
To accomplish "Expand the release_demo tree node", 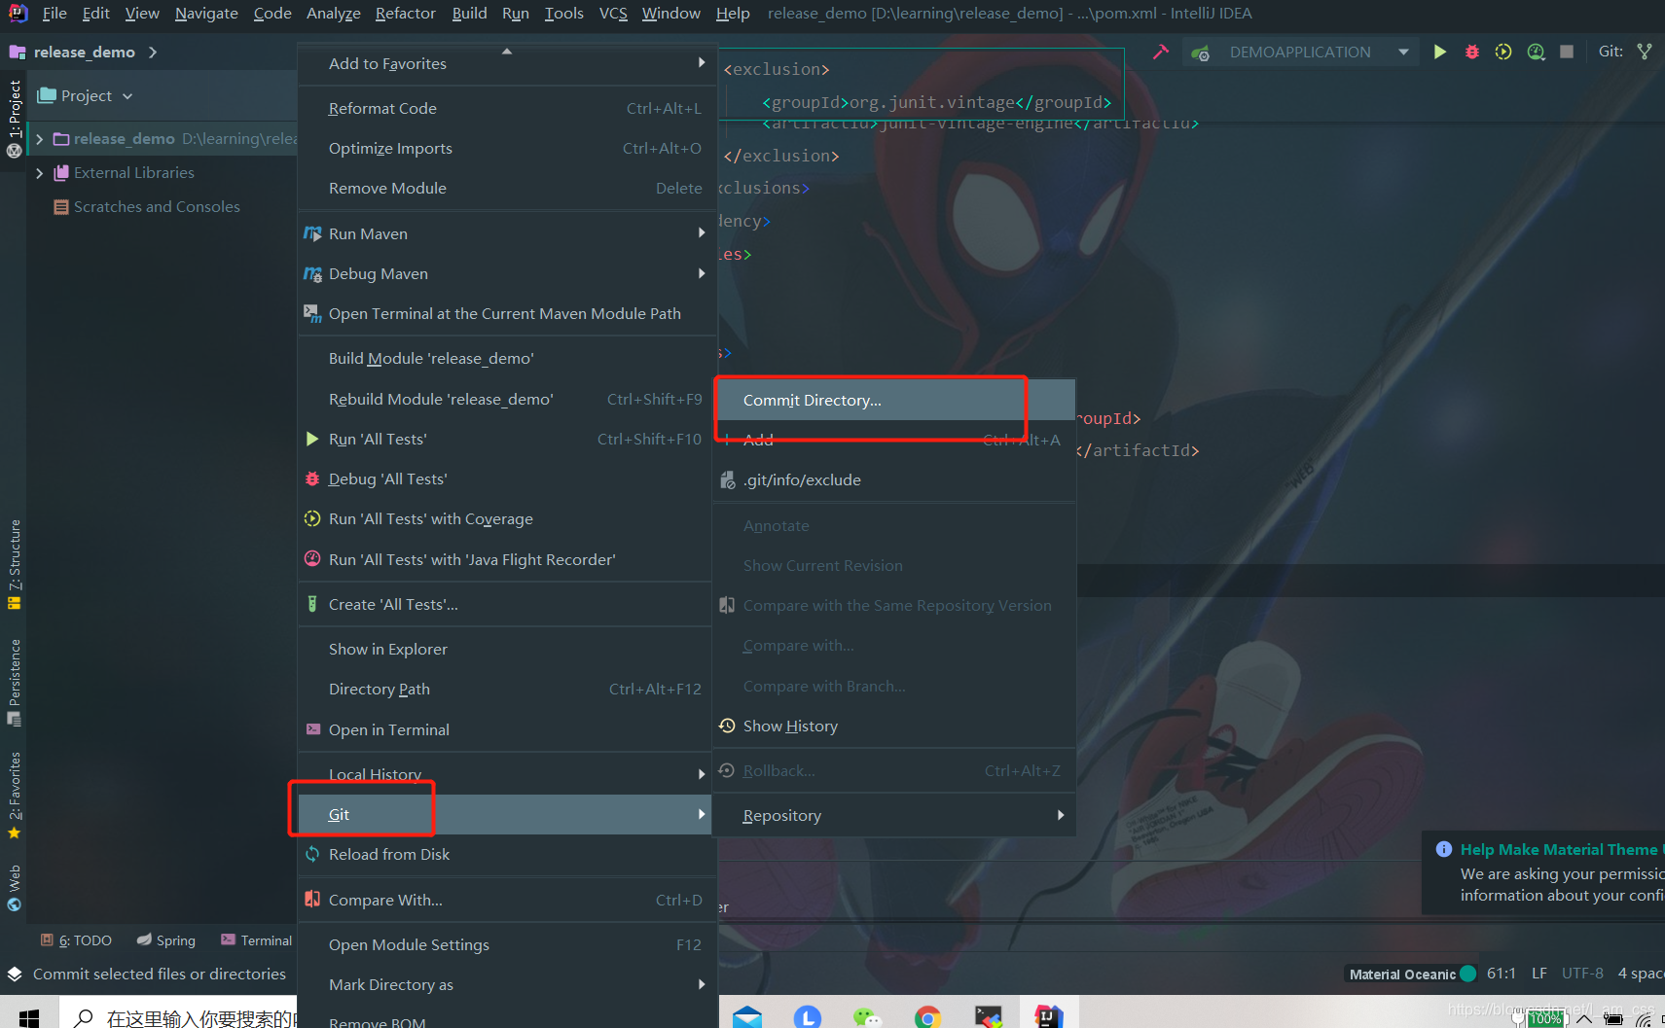I will [x=39, y=139].
